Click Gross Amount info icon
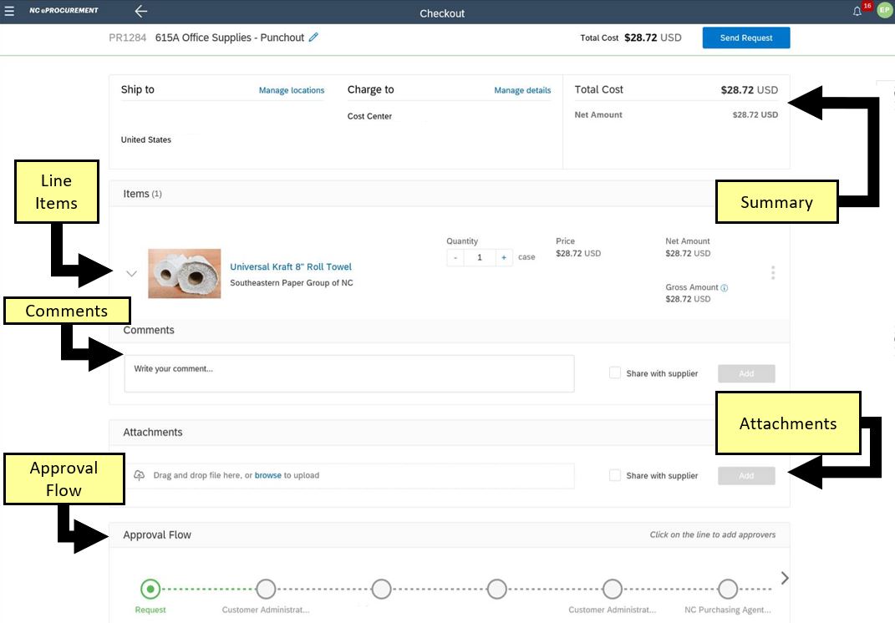This screenshot has height=623, width=895. coord(725,288)
